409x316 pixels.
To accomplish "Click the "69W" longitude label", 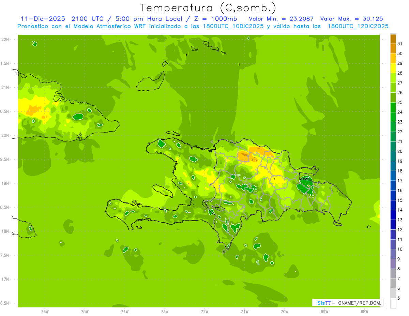I will pos(324,311).
